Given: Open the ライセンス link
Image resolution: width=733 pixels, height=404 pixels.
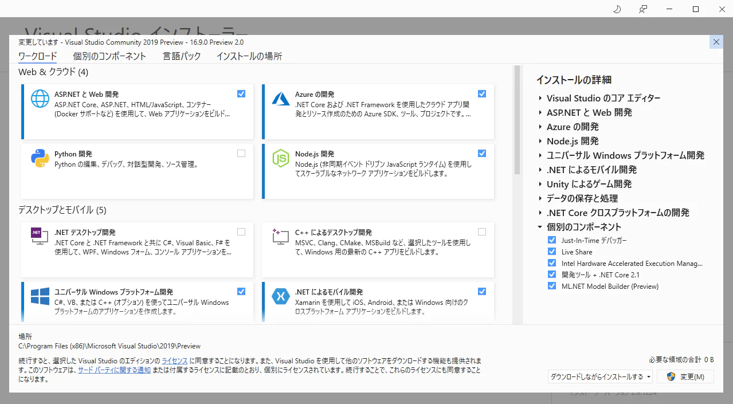Looking at the screenshot, I should coord(174,361).
